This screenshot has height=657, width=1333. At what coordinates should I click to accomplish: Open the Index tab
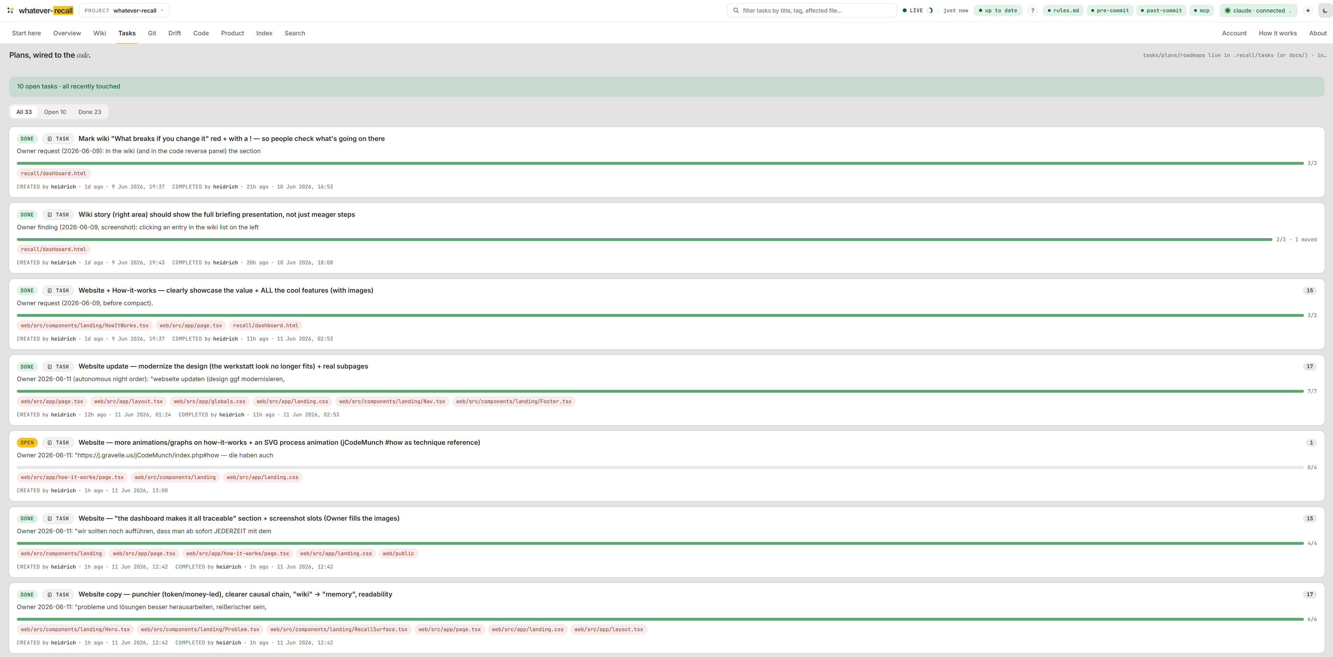point(264,33)
